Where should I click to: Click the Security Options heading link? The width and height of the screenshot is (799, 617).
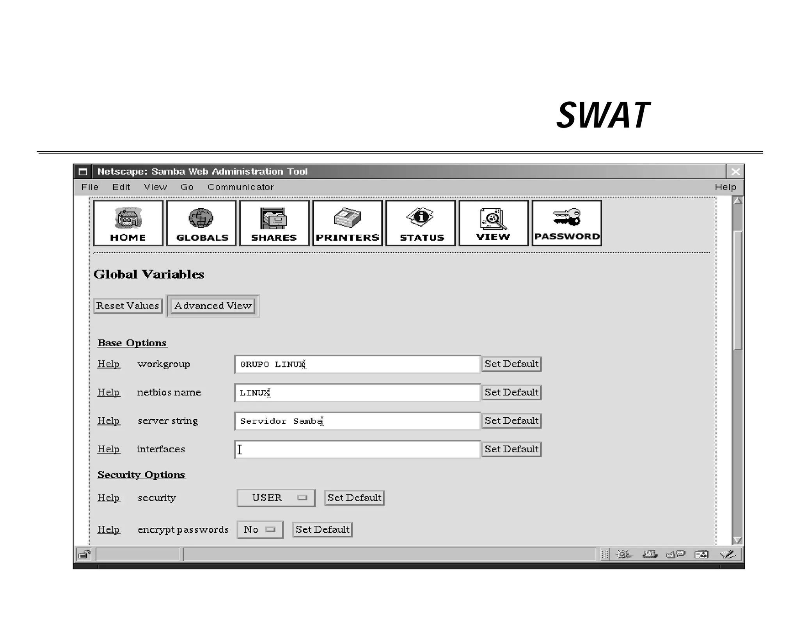142,475
